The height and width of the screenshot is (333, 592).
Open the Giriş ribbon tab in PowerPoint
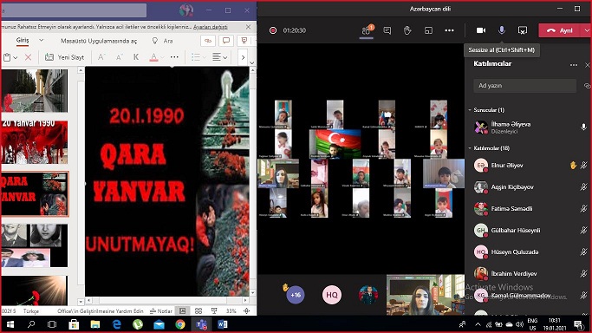(x=23, y=40)
